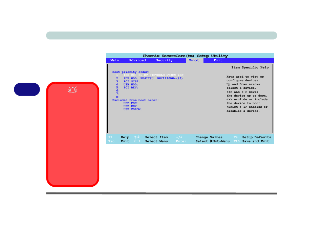This screenshot has height=228, width=323.
Task: Click the Esc Exit key hint
Action: [119, 141]
